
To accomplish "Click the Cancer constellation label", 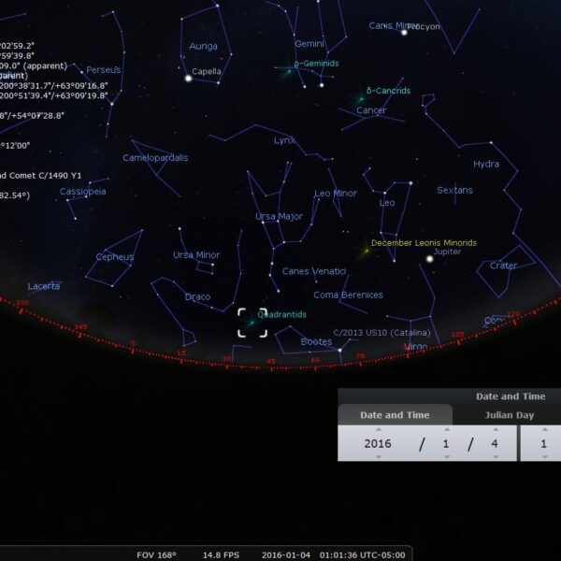I will (x=371, y=110).
